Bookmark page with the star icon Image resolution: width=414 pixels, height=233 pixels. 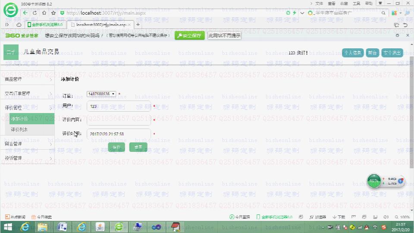(53, 13)
